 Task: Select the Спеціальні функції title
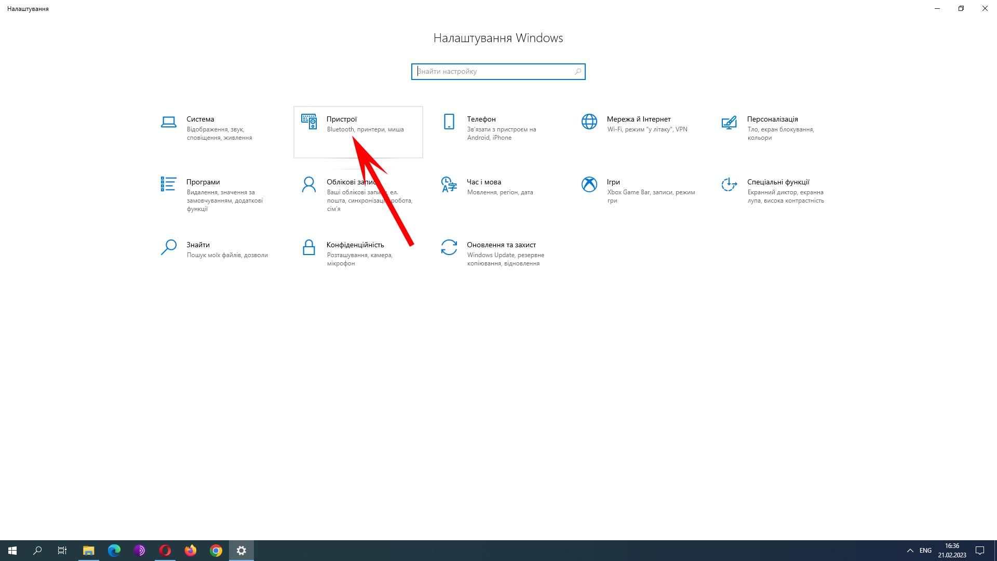778,182
